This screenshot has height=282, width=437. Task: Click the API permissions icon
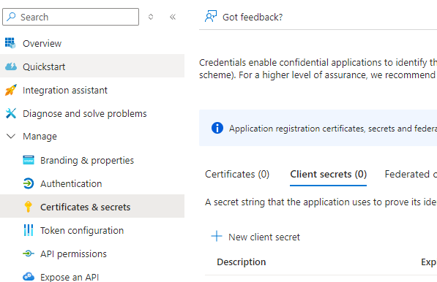point(29,254)
